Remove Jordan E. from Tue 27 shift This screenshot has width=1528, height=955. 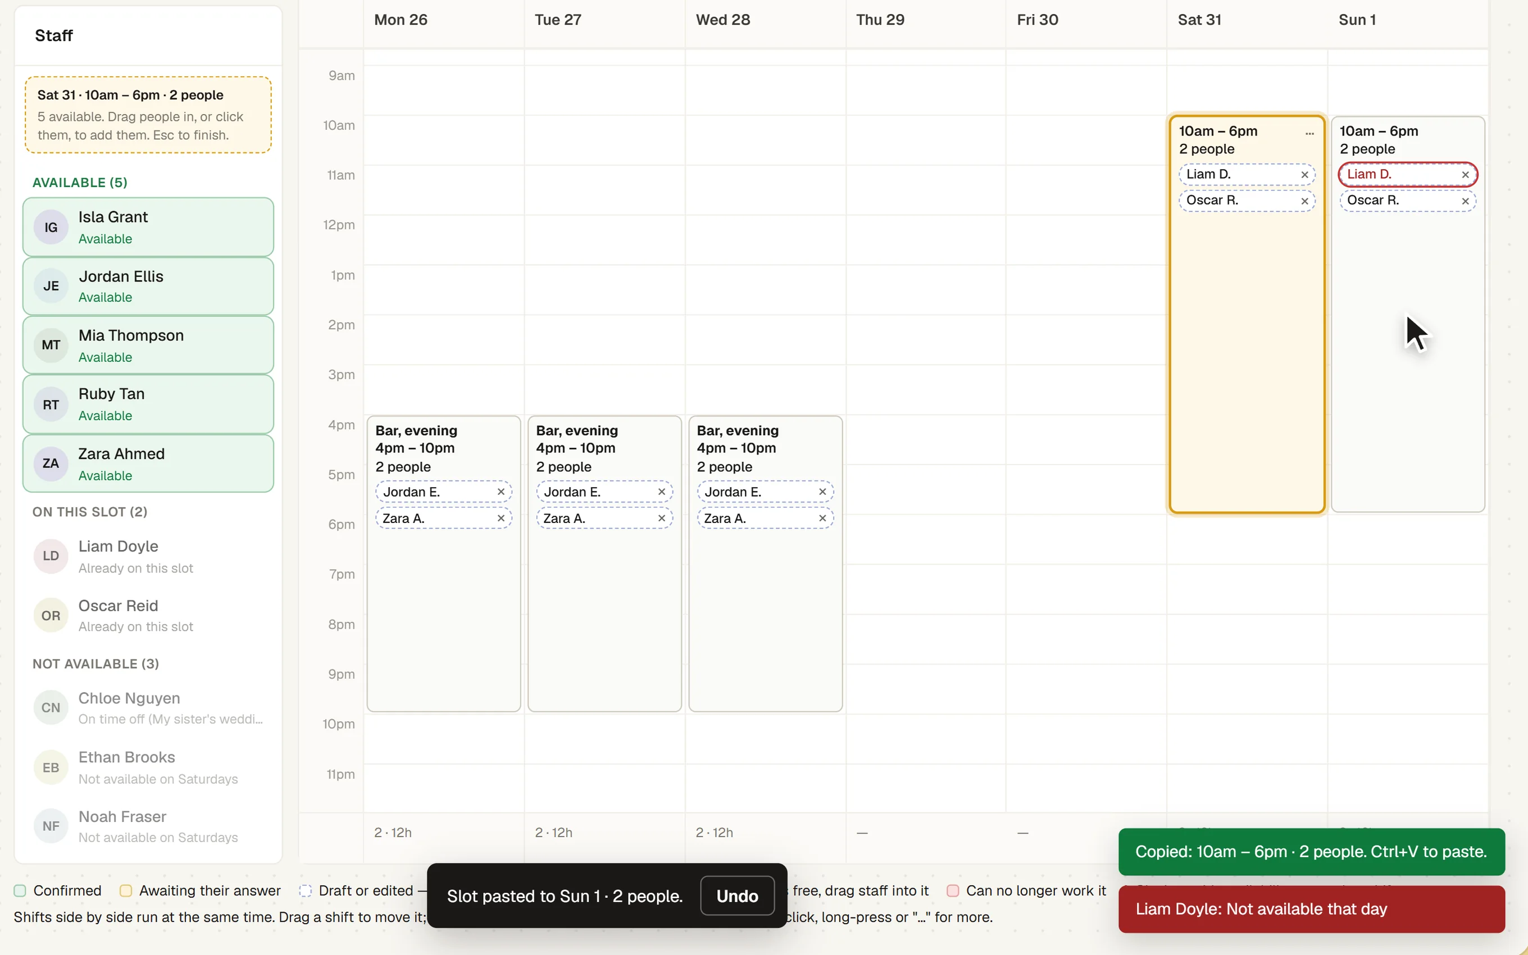click(662, 492)
